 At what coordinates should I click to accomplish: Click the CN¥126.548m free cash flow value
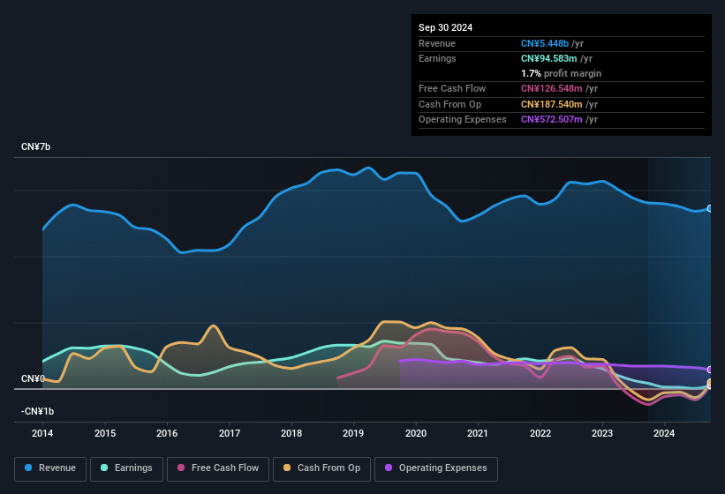552,88
